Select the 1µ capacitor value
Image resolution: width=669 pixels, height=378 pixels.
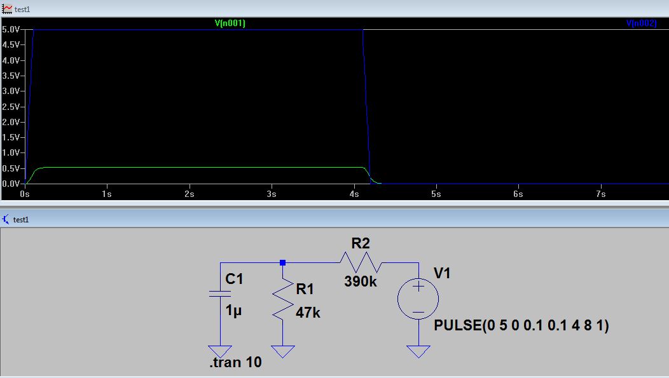click(x=234, y=311)
